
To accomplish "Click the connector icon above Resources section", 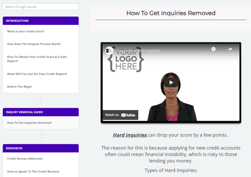I will click(x=41, y=136).
